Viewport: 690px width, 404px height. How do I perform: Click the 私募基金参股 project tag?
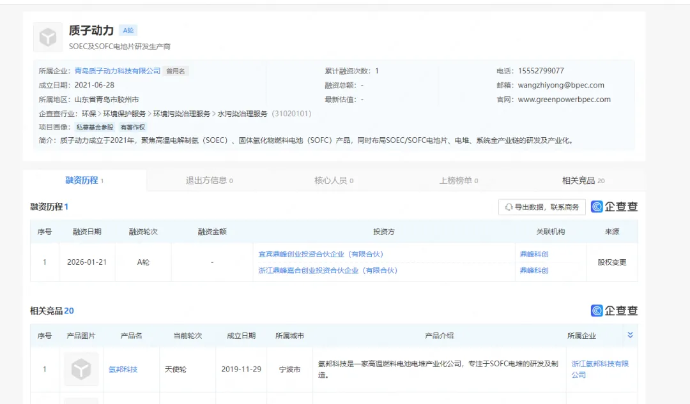point(95,127)
